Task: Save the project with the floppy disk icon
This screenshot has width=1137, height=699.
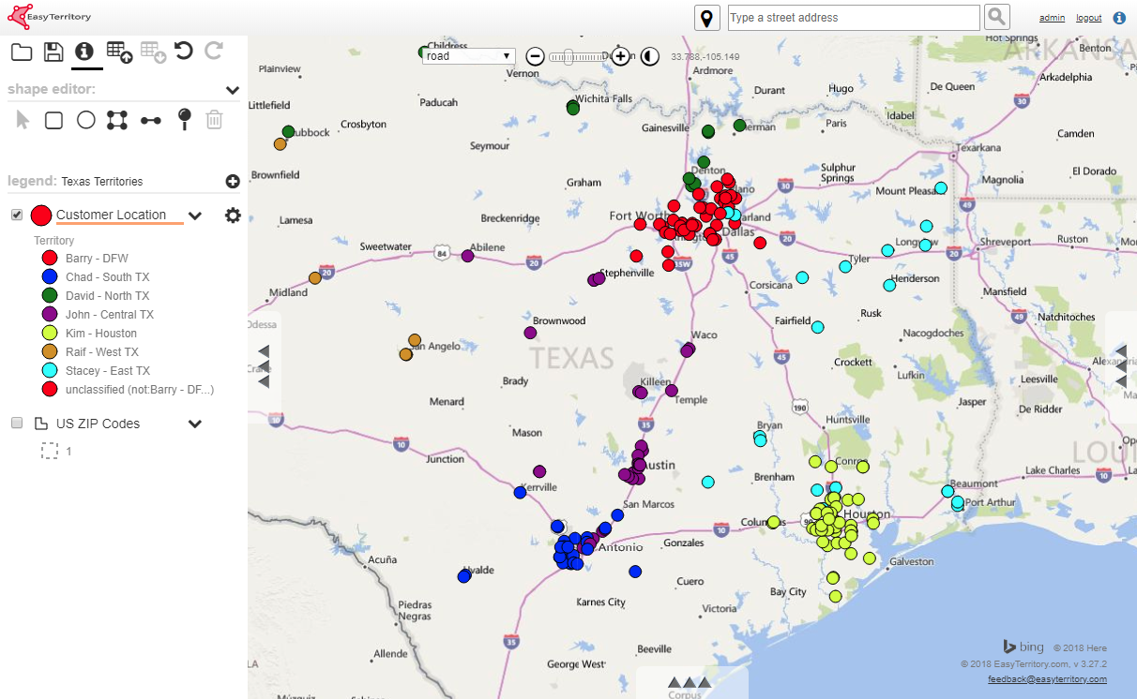Action: click(x=53, y=52)
